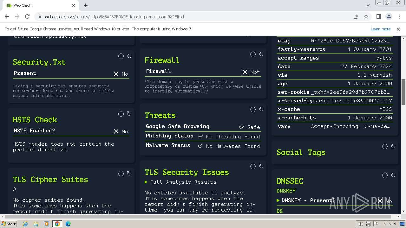This screenshot has height=228, width=406.
Task: Click Learn more link
Action: point(381,29)
